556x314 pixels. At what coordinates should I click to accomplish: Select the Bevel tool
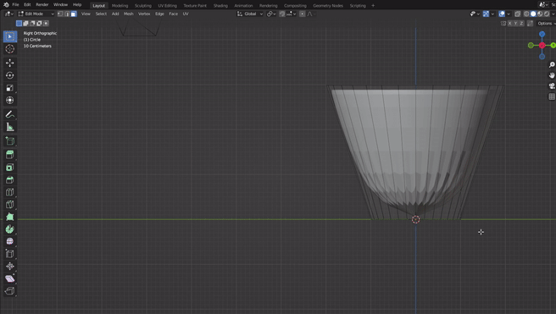[x=10, y=179]
